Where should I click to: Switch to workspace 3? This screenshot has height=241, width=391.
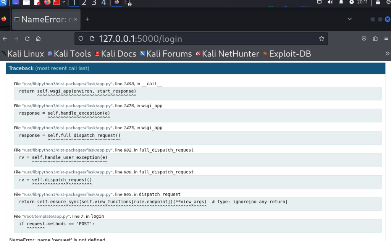(94, 3)
